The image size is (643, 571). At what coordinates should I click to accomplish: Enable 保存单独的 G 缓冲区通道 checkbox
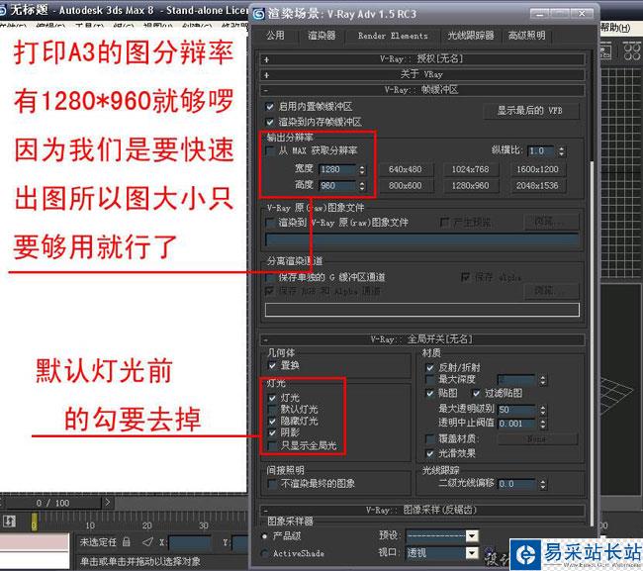pos(270,277)
